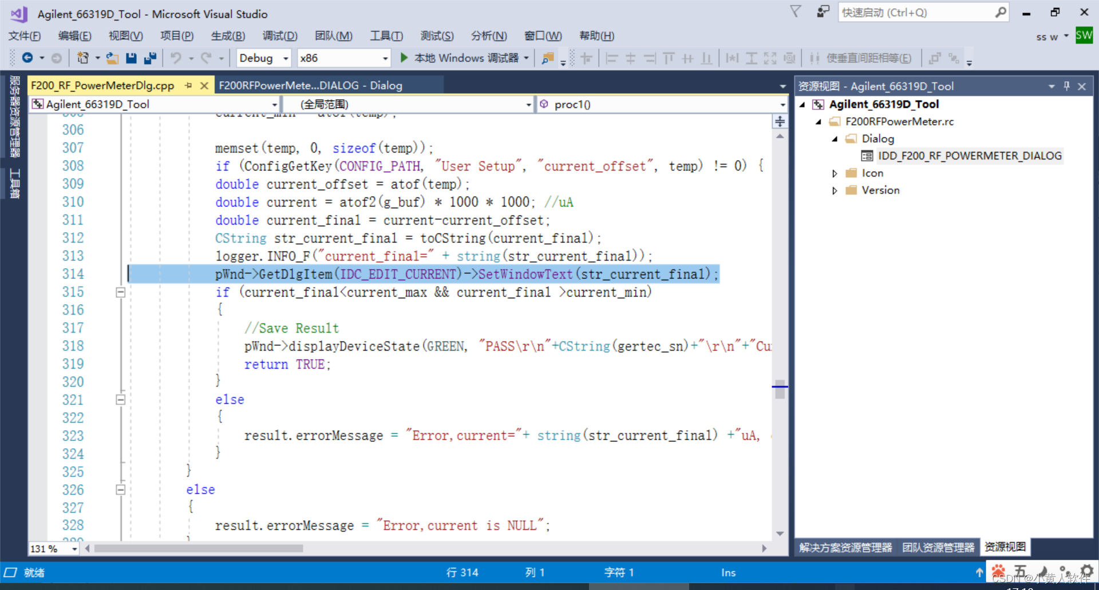Image resolution: width=1099 pixels, height=590 pixels.
Task: Click the editor horizontal scrollbar thumb
Action: (x=199, y=548)
